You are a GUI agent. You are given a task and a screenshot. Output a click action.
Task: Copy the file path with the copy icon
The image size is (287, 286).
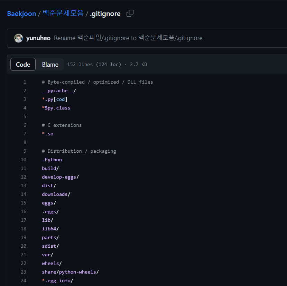pos(130,13)
